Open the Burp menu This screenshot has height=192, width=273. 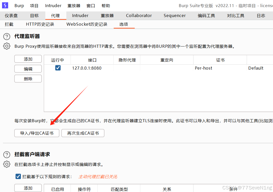pos(19,6)
